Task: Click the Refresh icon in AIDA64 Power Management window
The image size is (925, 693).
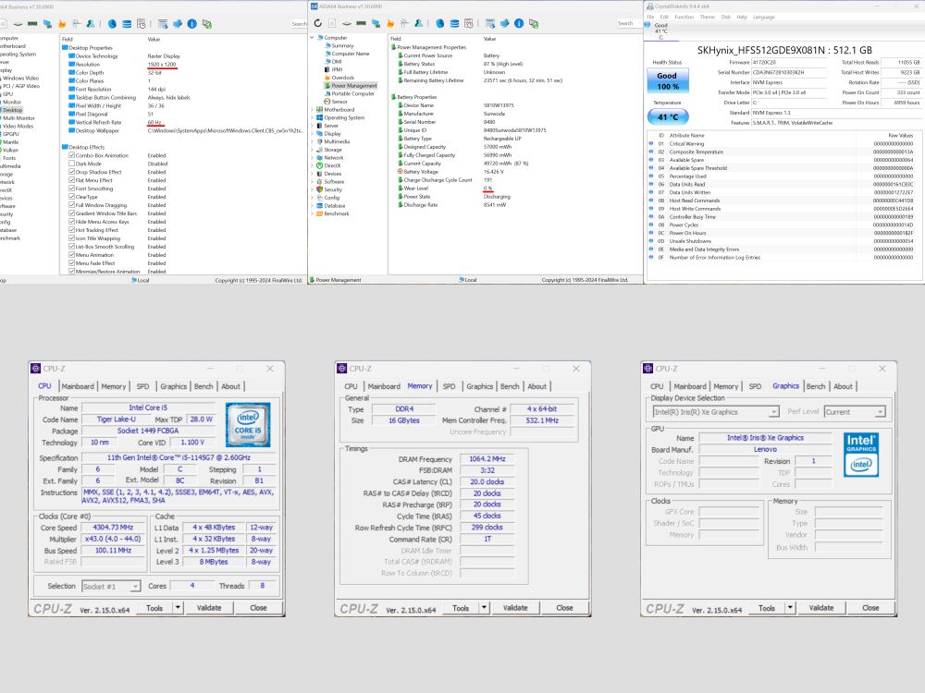Action: coord(319,22)
